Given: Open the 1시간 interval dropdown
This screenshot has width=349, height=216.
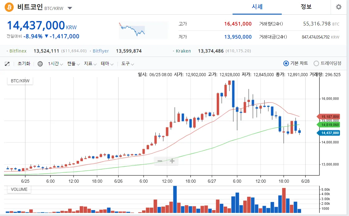Looking at the screenshot, I should (x=55, y=64).
